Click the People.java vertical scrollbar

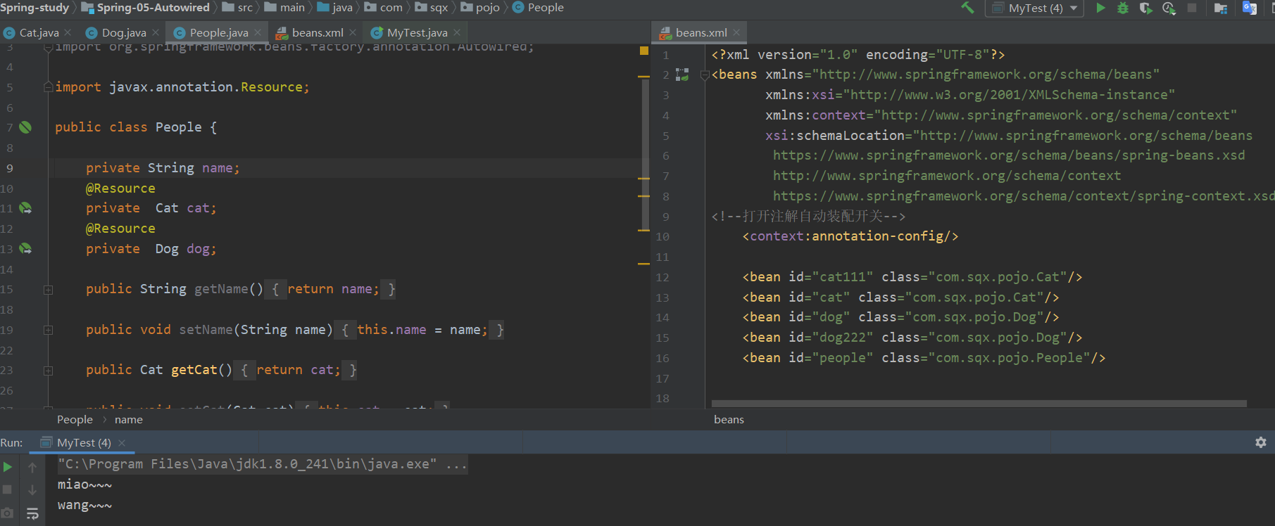pos(644,155)
